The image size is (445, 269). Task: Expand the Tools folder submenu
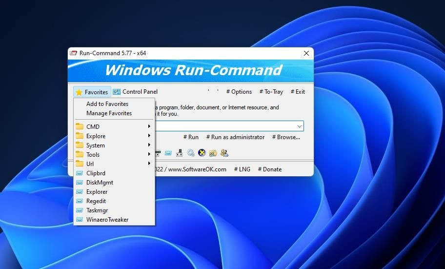point(114,155)
